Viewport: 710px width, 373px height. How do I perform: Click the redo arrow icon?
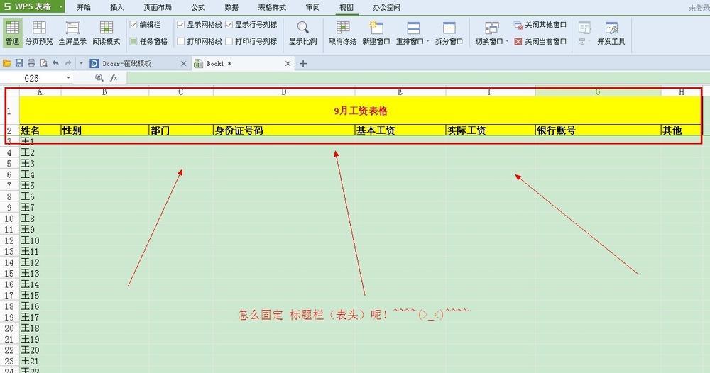pos(68,63)
